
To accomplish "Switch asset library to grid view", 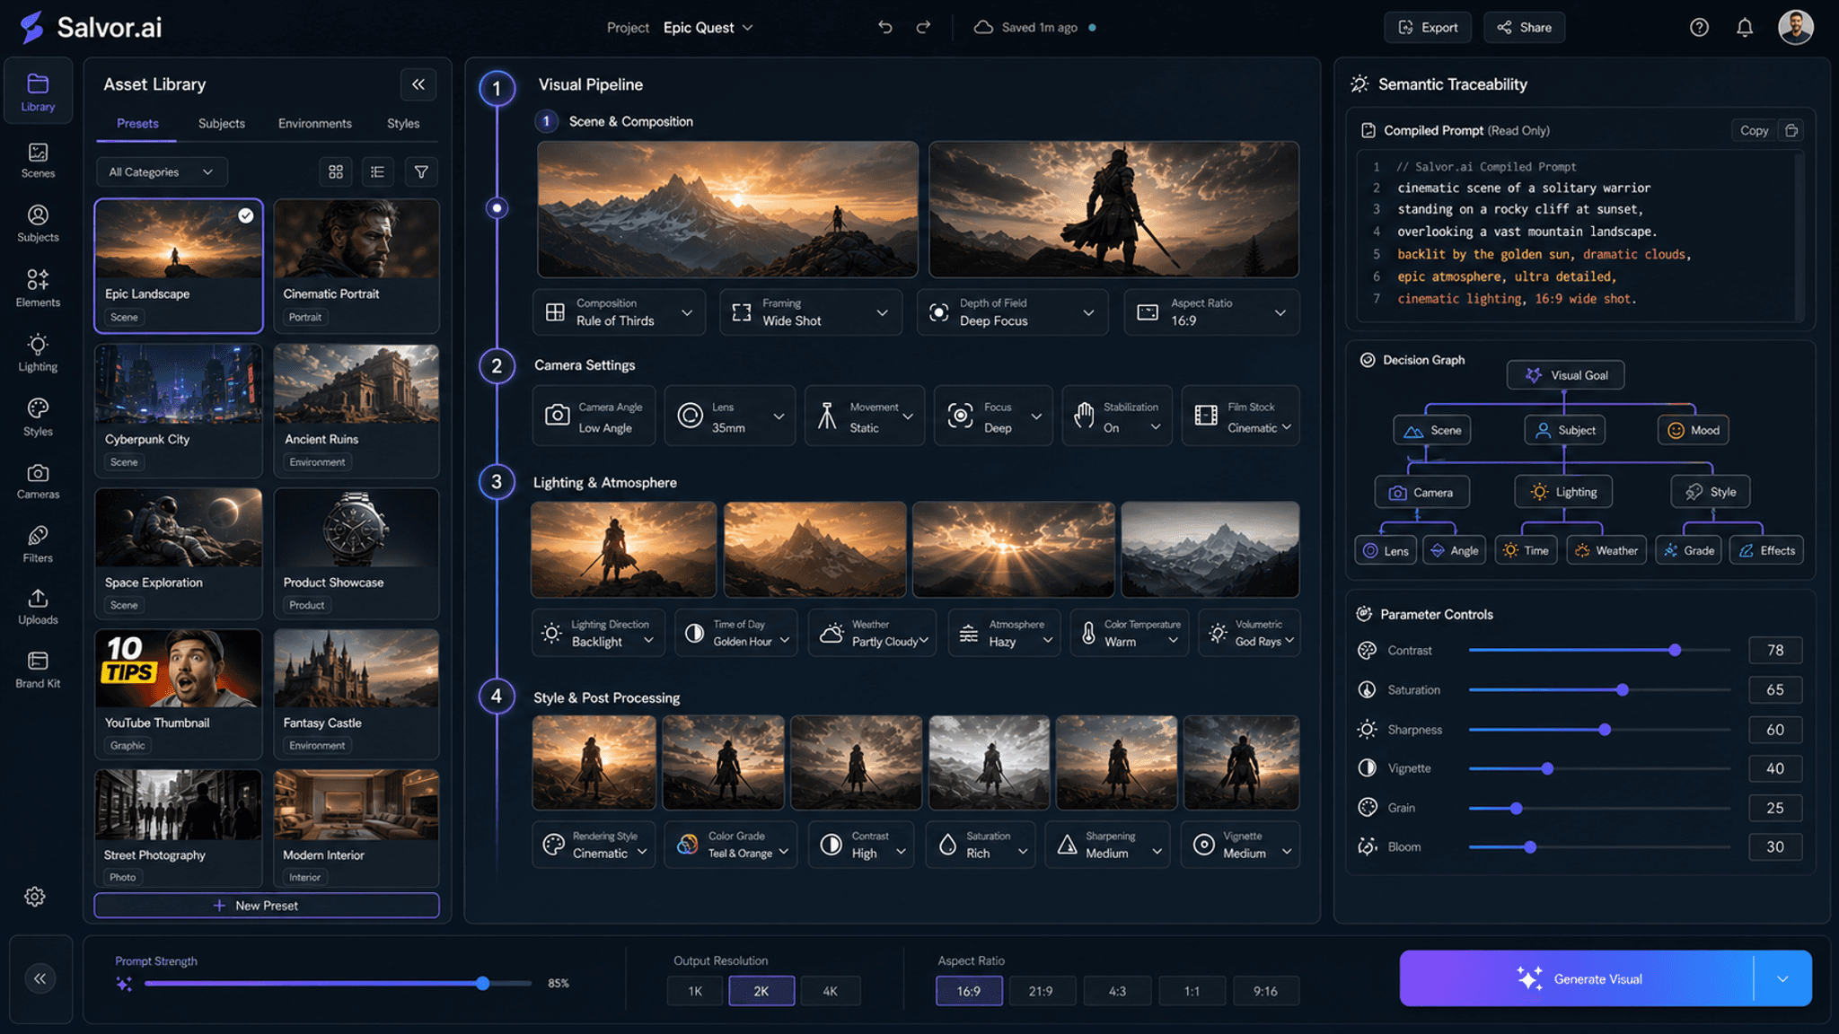I will tap(336, 171).
